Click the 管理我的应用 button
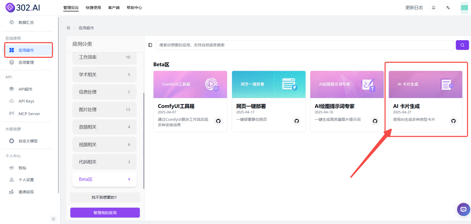The width and height of the screenshot is (471, 224). point(105,213)
